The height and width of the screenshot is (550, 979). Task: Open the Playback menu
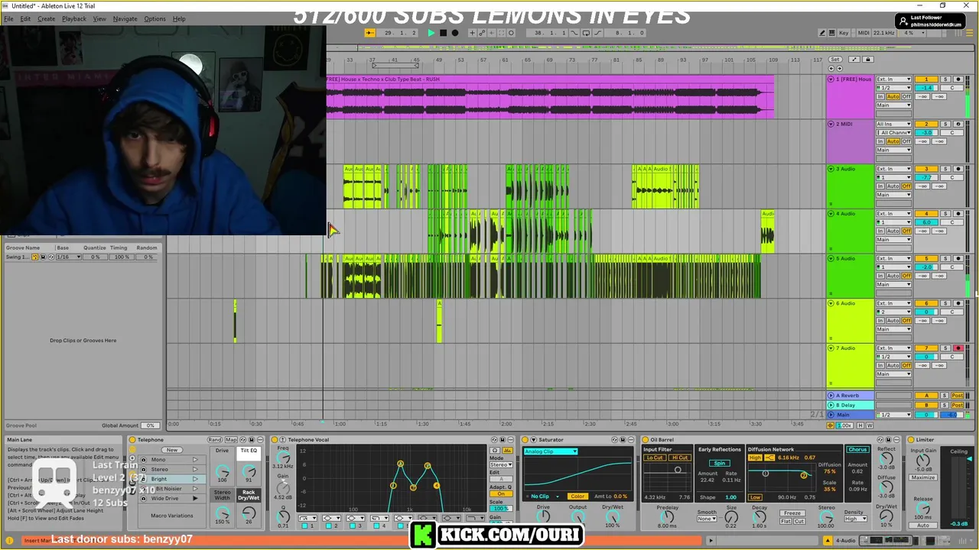click(74, 18)
